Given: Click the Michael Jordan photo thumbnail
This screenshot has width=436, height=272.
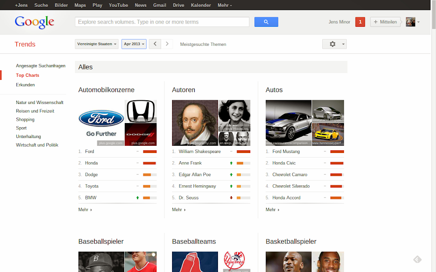Looking at the screenshot, I should [289, 262].
